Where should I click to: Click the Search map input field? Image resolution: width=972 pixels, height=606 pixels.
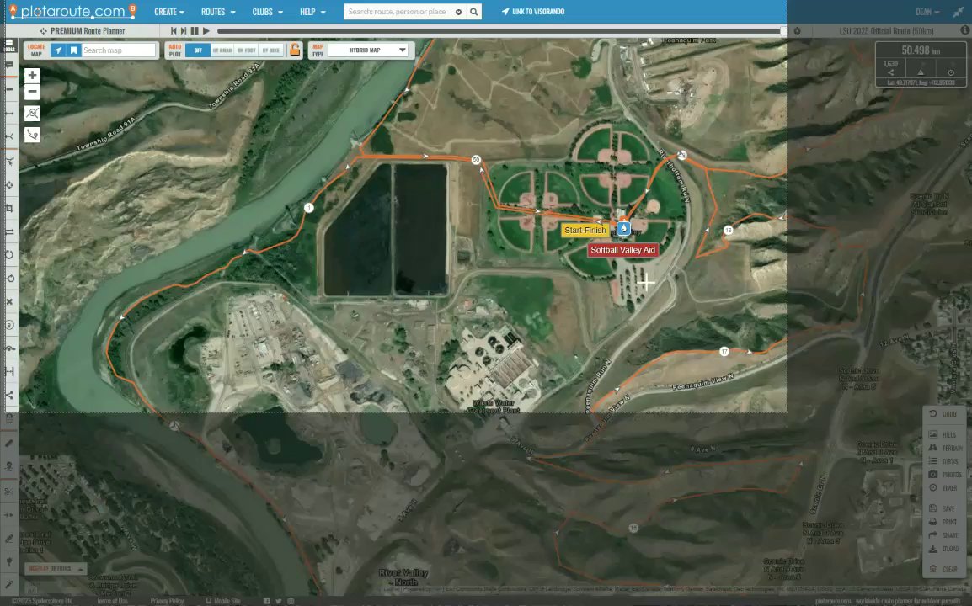tap(118, 50)
